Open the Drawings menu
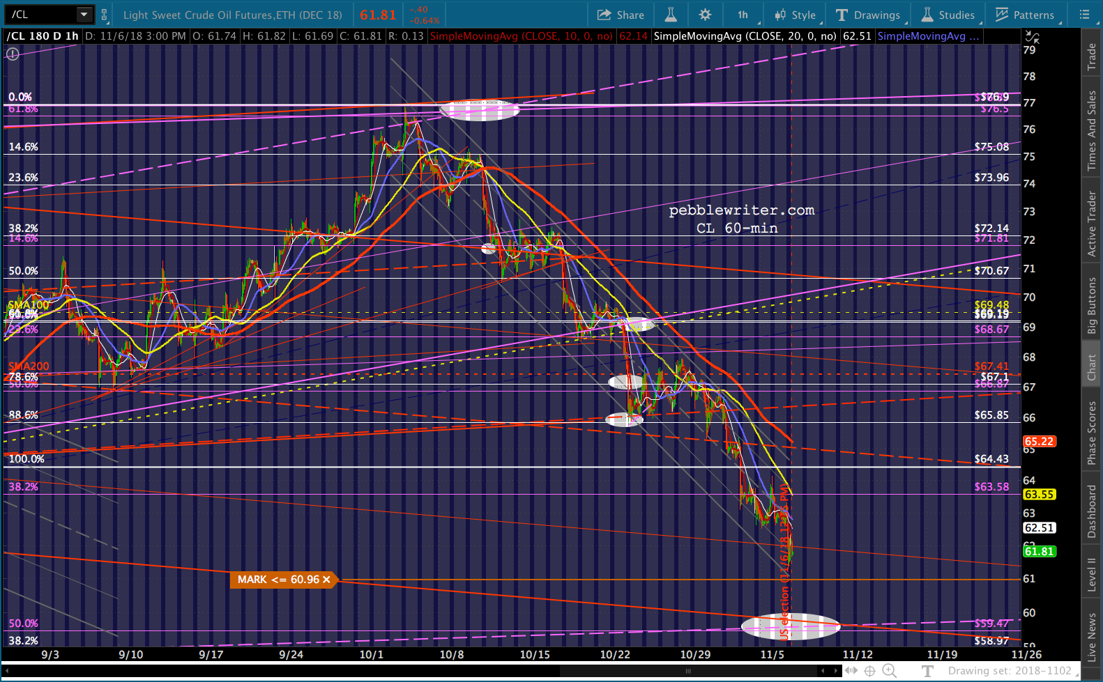The height and width of the screenshot is (682, 1103). pyautogui.click(x=868, y=15)
